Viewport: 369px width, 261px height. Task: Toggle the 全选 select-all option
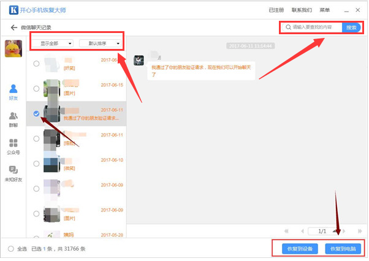pyautogui.click(x=11, y=249)
